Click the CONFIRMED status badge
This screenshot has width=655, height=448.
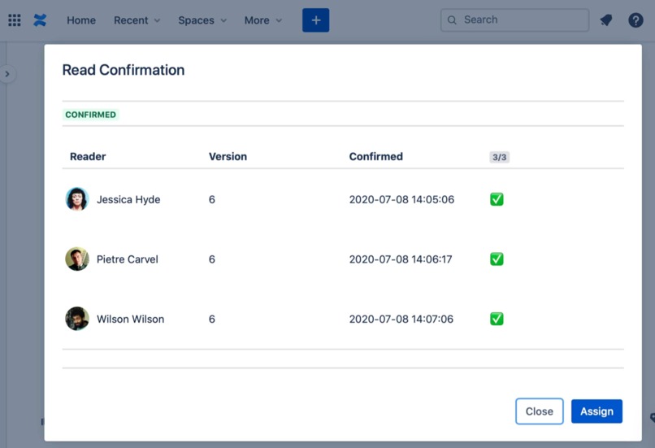(x=91, y=115)
